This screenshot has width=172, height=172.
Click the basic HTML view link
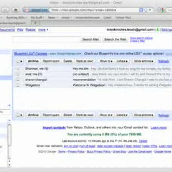click(x=150, y=146)
